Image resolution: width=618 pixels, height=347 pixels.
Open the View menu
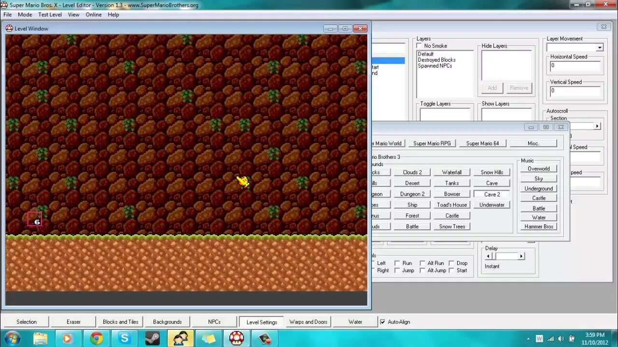pyautogui.click(x=73, y=14)
